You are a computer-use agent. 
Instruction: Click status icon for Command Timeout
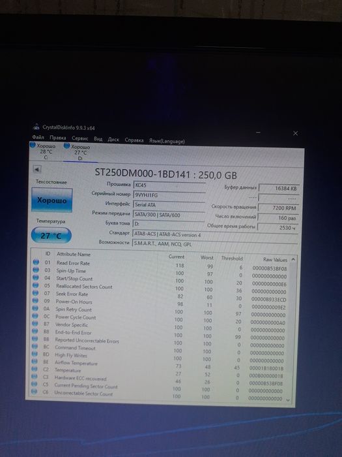click(35, 346)
